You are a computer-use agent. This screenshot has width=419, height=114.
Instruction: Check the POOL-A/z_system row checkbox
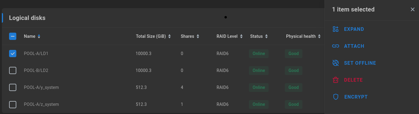coord(13,104)
